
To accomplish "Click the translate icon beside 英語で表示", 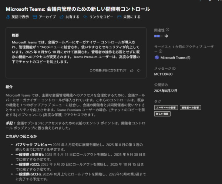I will (8, 17).
